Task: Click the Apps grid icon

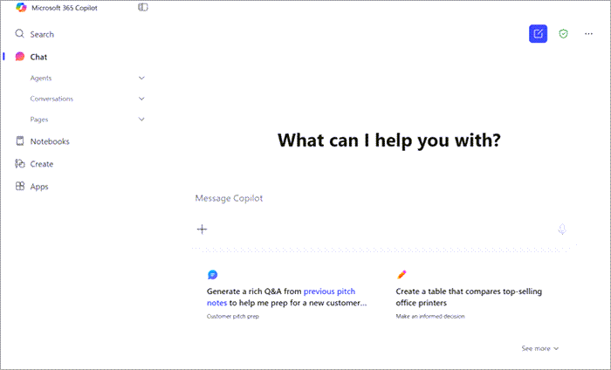Action: click(20, 186)
